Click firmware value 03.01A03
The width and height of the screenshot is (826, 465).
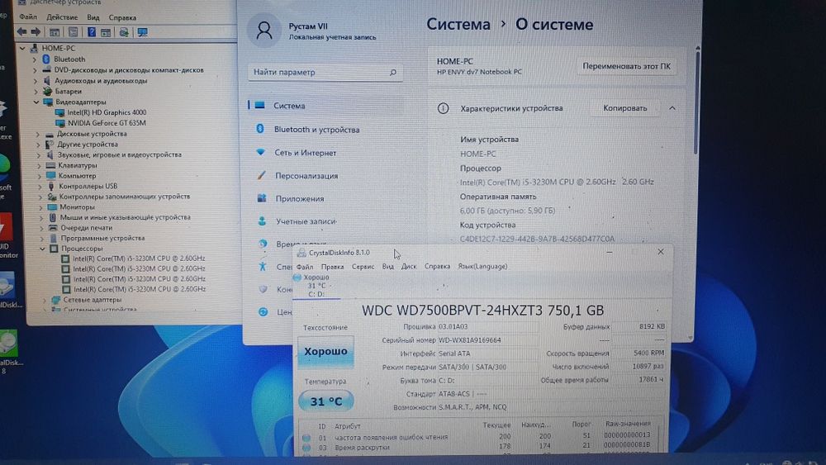pyautogui.click(x=453, y=326)
